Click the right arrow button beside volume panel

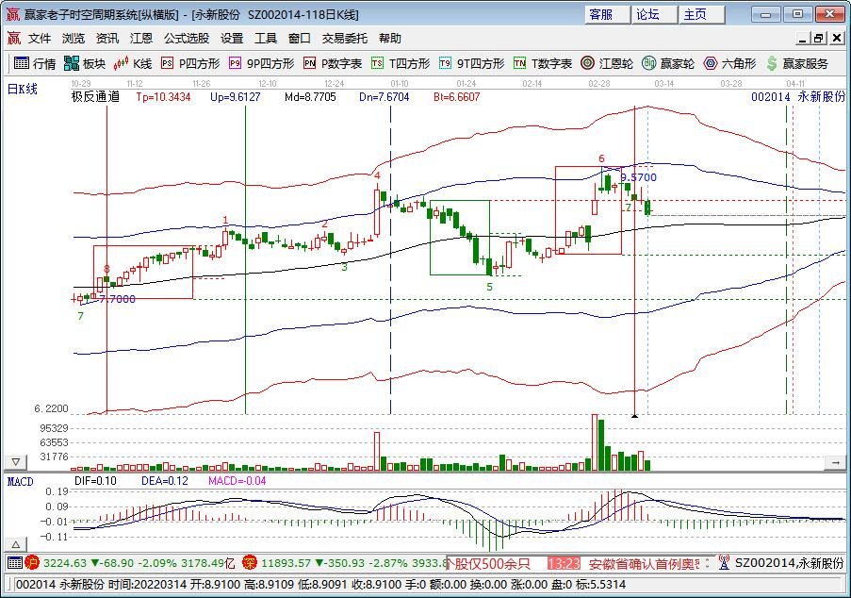click(x=835, y=462)
